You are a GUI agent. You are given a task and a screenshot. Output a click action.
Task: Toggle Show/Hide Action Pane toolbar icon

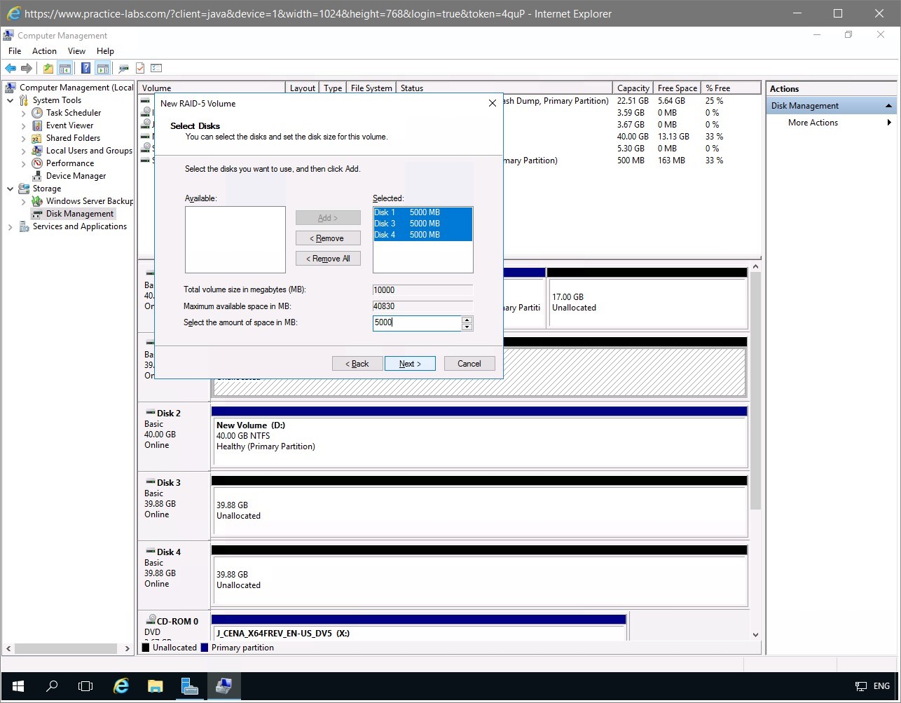103,68
